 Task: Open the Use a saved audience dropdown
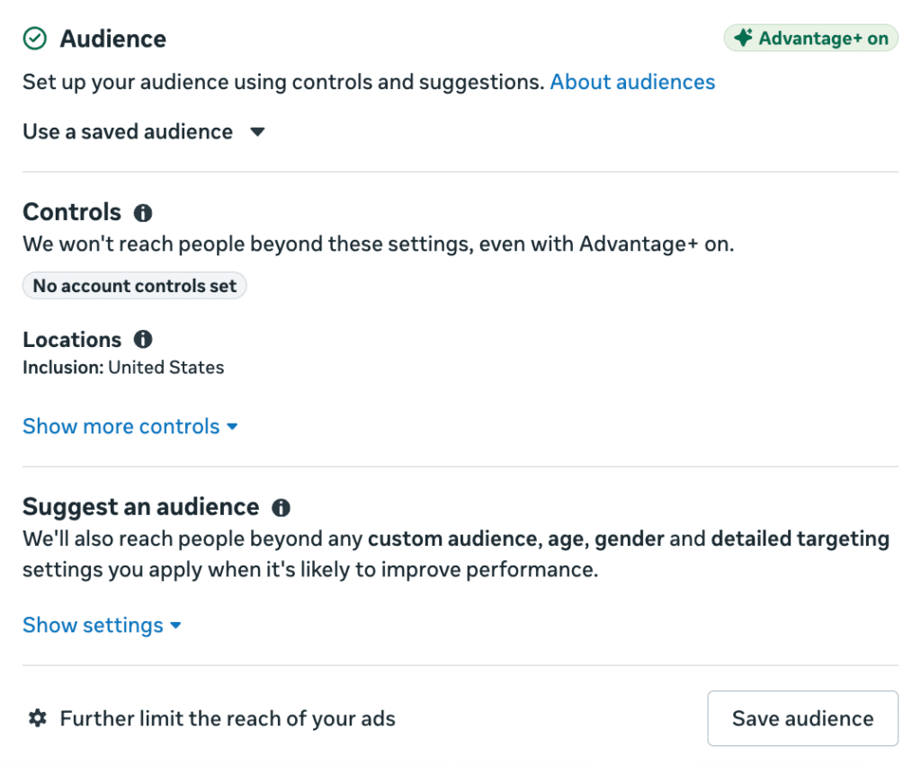144,131
